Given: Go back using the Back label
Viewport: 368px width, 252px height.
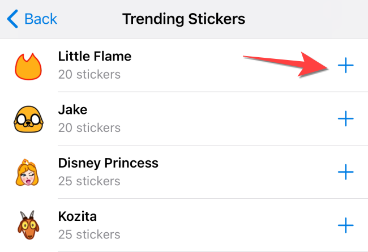Looking at the screenshot, I should 41,19.
